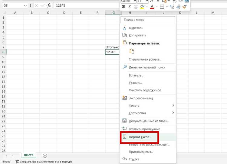Open the Calibri font dropdown

click(135, 1)
